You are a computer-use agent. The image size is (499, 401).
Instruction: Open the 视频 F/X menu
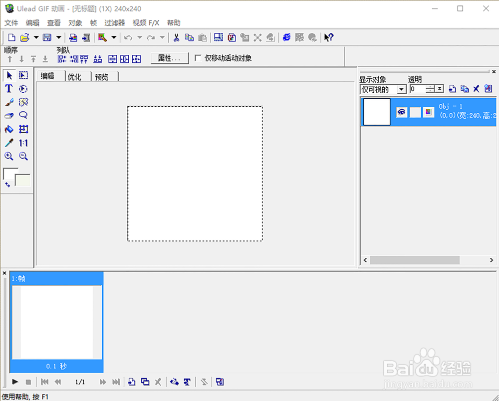(146, 23)
